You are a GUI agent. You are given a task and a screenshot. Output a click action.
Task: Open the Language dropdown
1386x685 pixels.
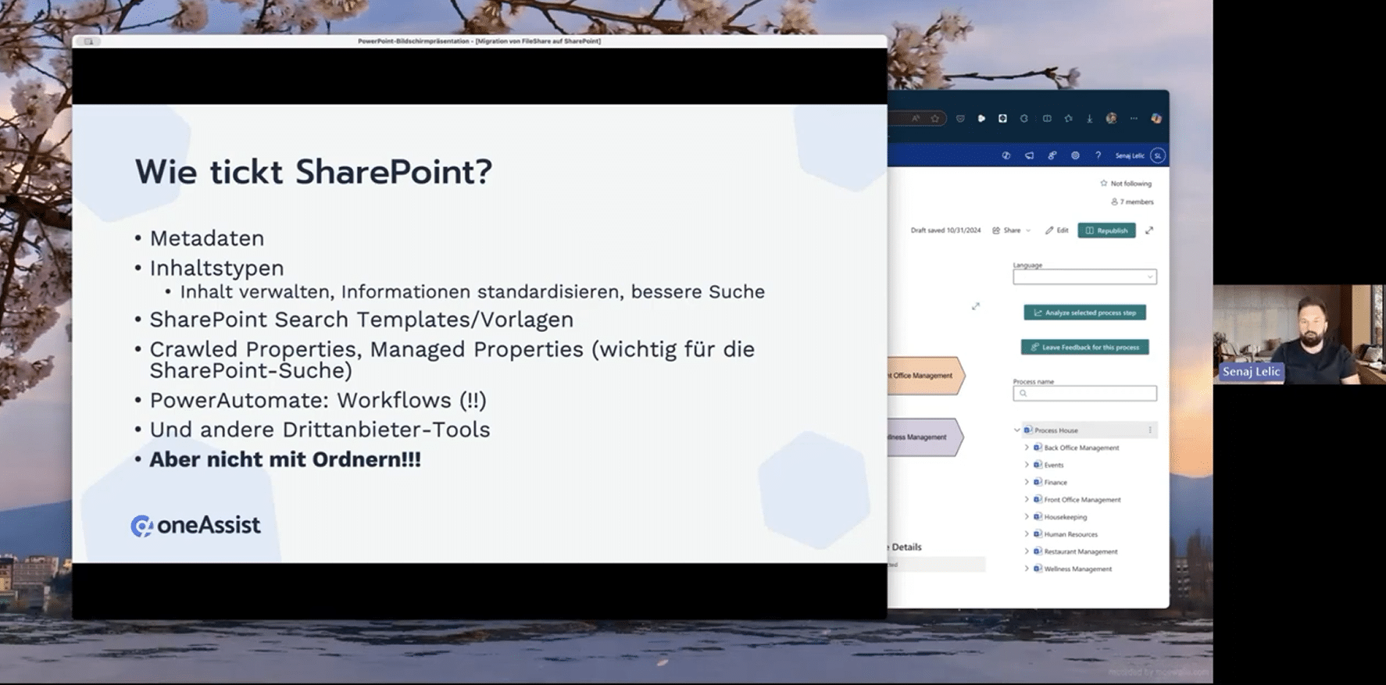tap(1084, 276)
